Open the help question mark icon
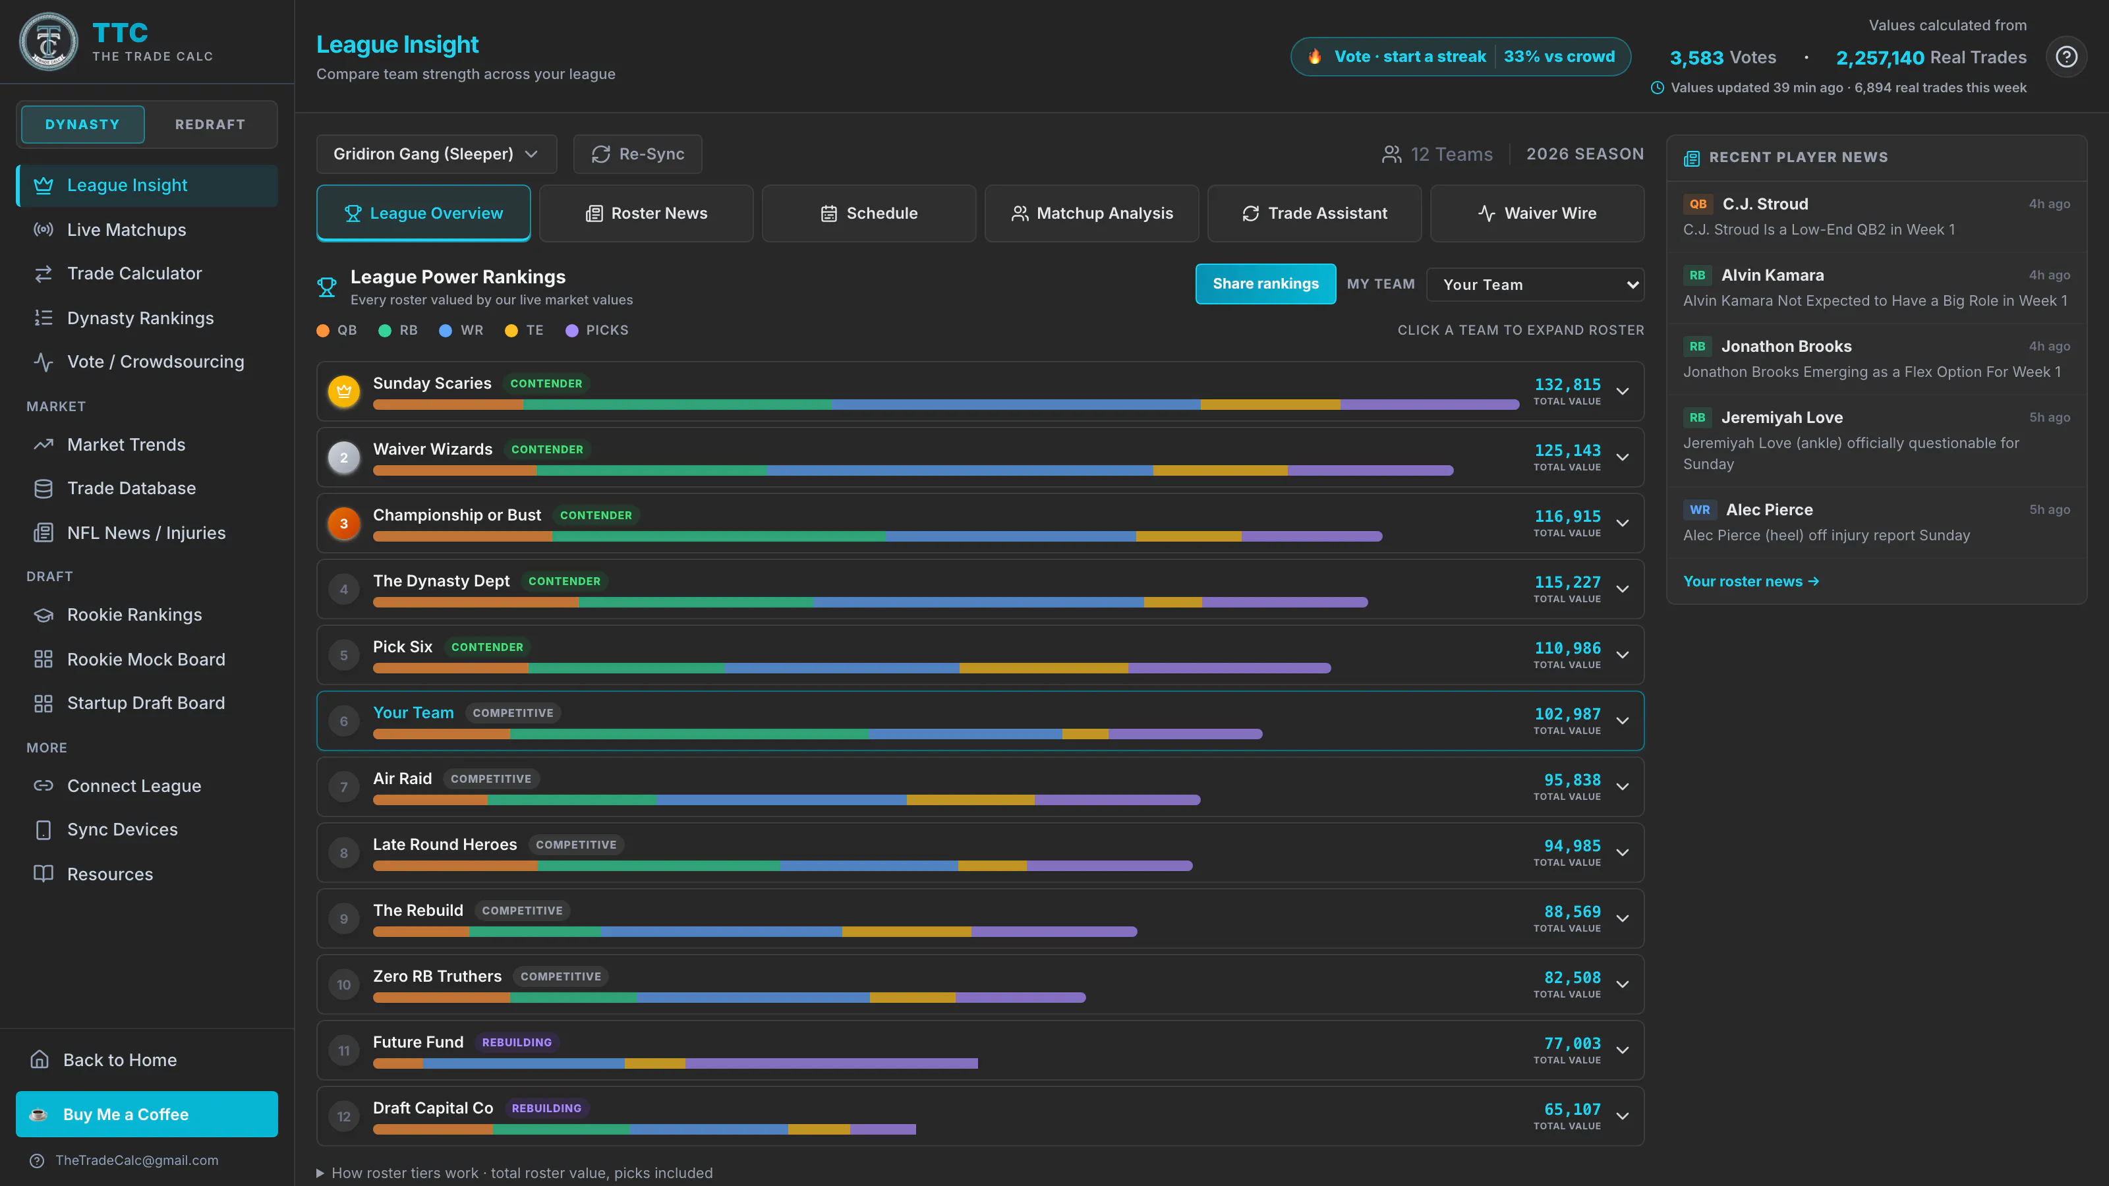Image resolution: width=2109 pixels, height=1186 pixels. pos(2066,57)
